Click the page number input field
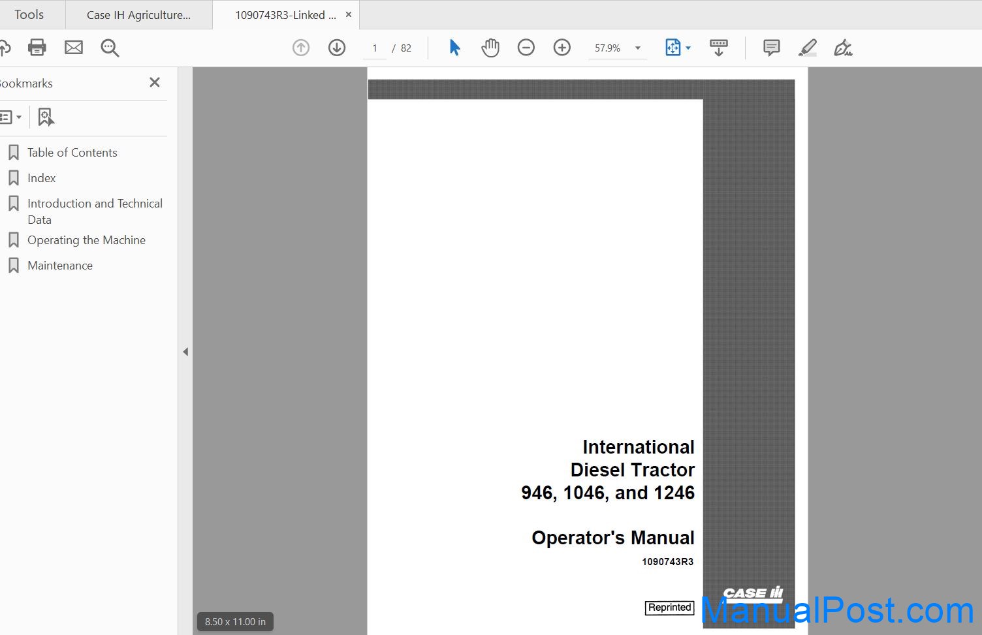Viewport: 982px width, 635px height. (375, 48)
